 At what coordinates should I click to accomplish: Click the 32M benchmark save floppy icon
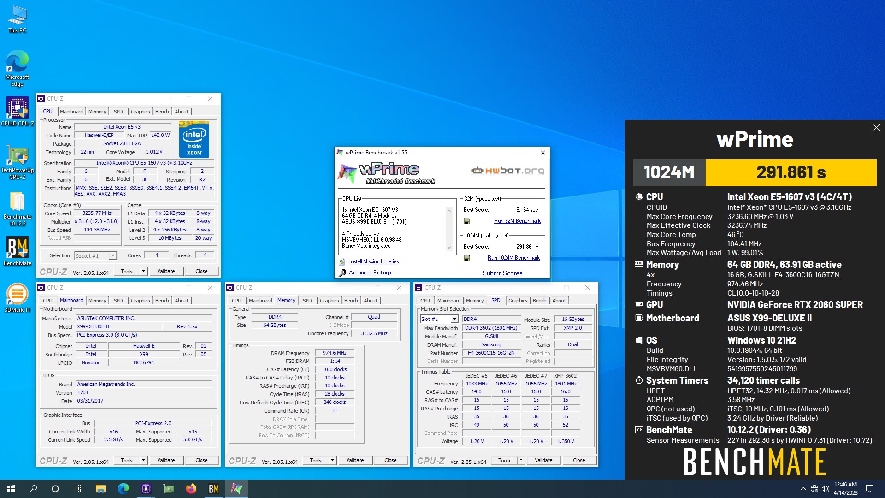coord(467,221)
